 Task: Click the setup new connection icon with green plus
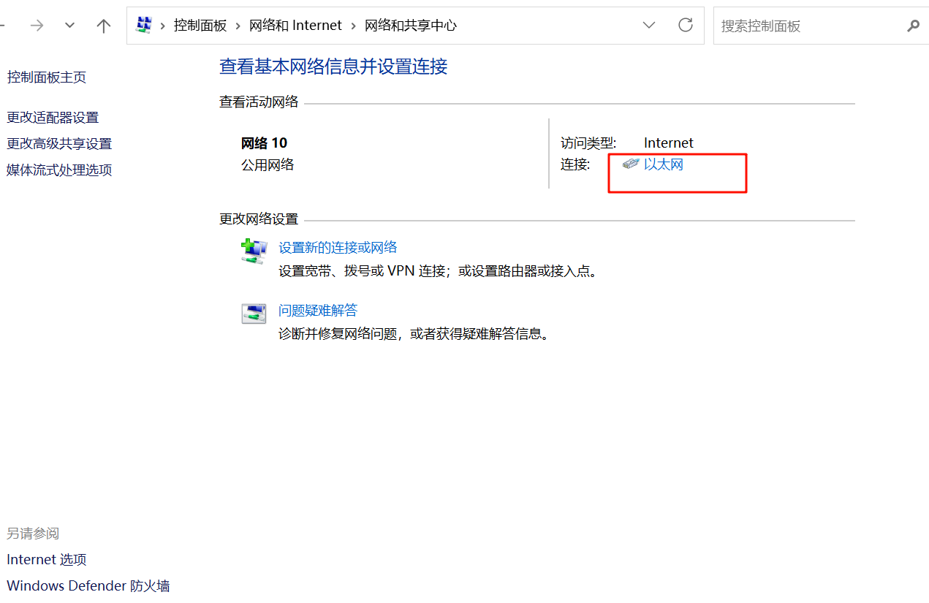click(x=254, y=251)
